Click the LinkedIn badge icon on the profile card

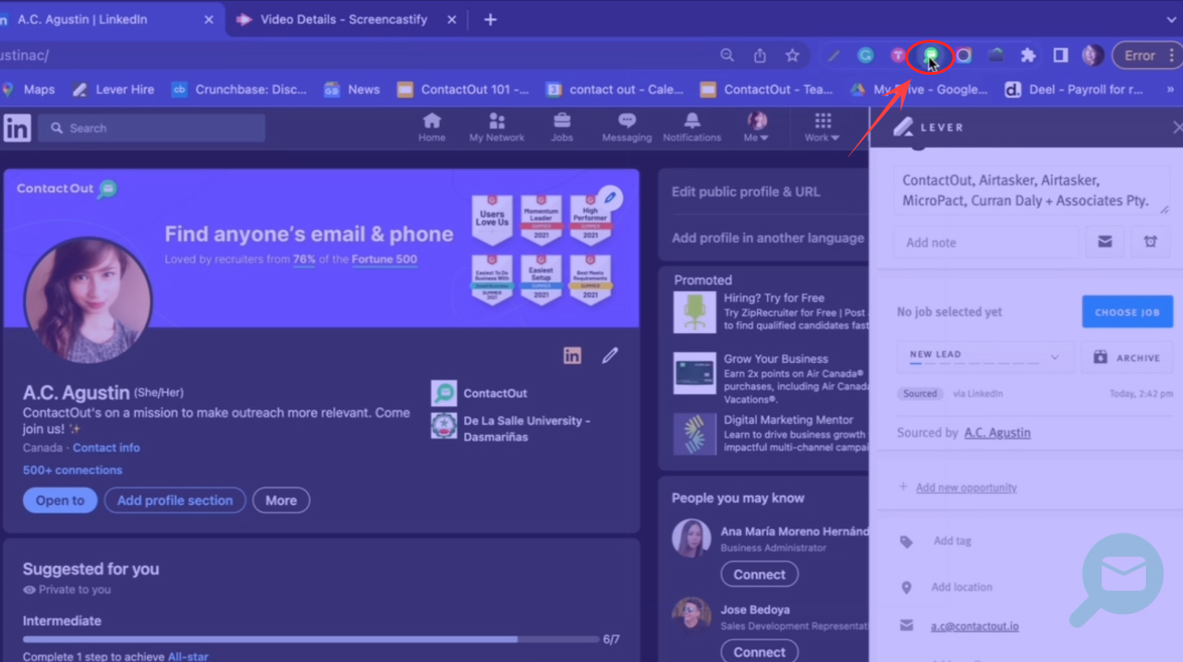(572, 355)
